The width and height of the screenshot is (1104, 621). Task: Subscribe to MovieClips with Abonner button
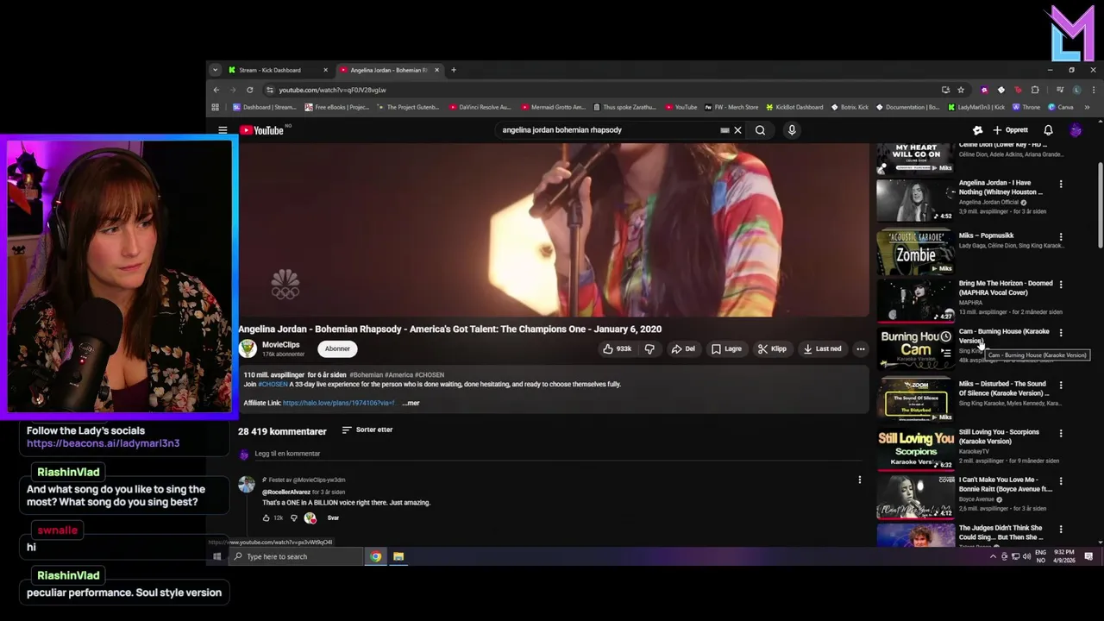pos(337,348)
